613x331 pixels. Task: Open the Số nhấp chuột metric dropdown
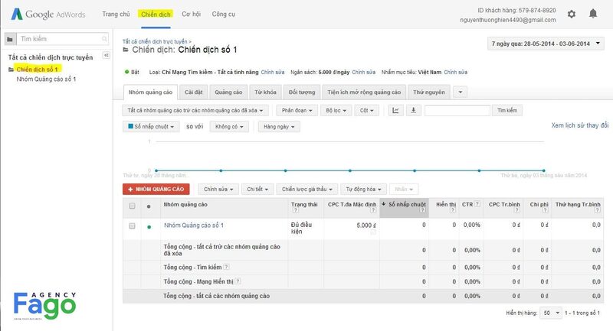(152, 127)
